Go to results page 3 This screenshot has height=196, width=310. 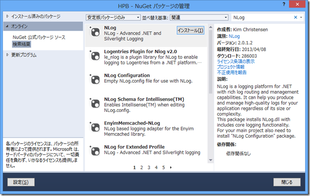pyautogui.click(x=149, y=168)
